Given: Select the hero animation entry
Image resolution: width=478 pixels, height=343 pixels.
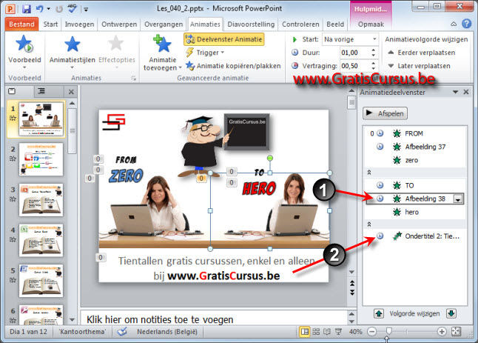Looking at the screenshot, I should (x=415, y=212).
